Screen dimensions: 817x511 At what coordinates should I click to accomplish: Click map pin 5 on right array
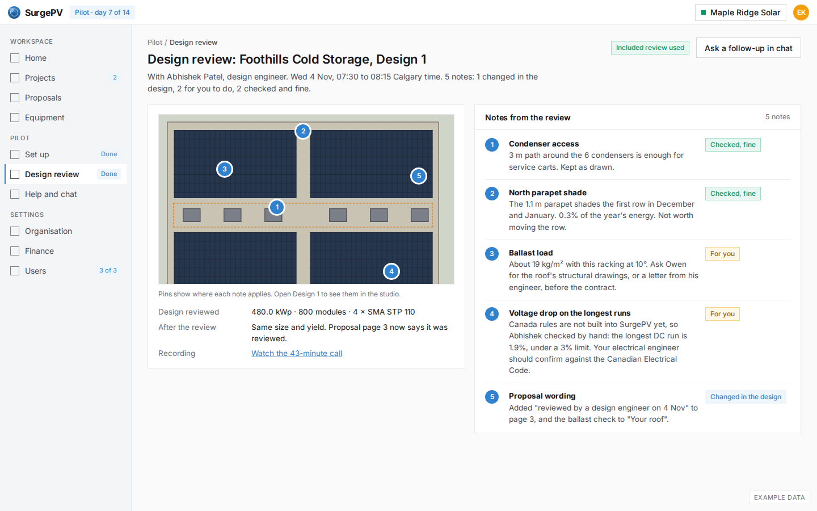419,176
